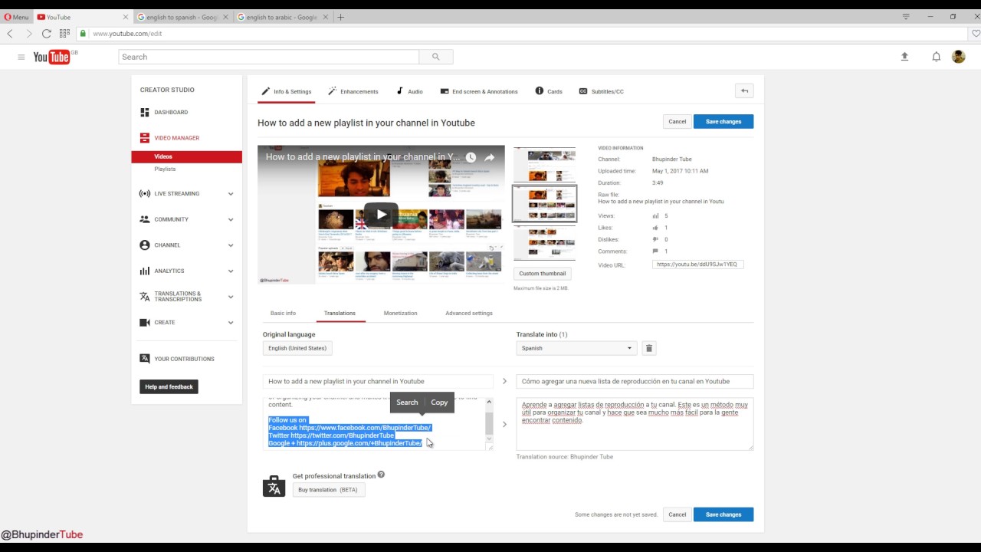Click Copy in the selection popup
Screen dimensions: 981x552
click(x=439, y=402)
